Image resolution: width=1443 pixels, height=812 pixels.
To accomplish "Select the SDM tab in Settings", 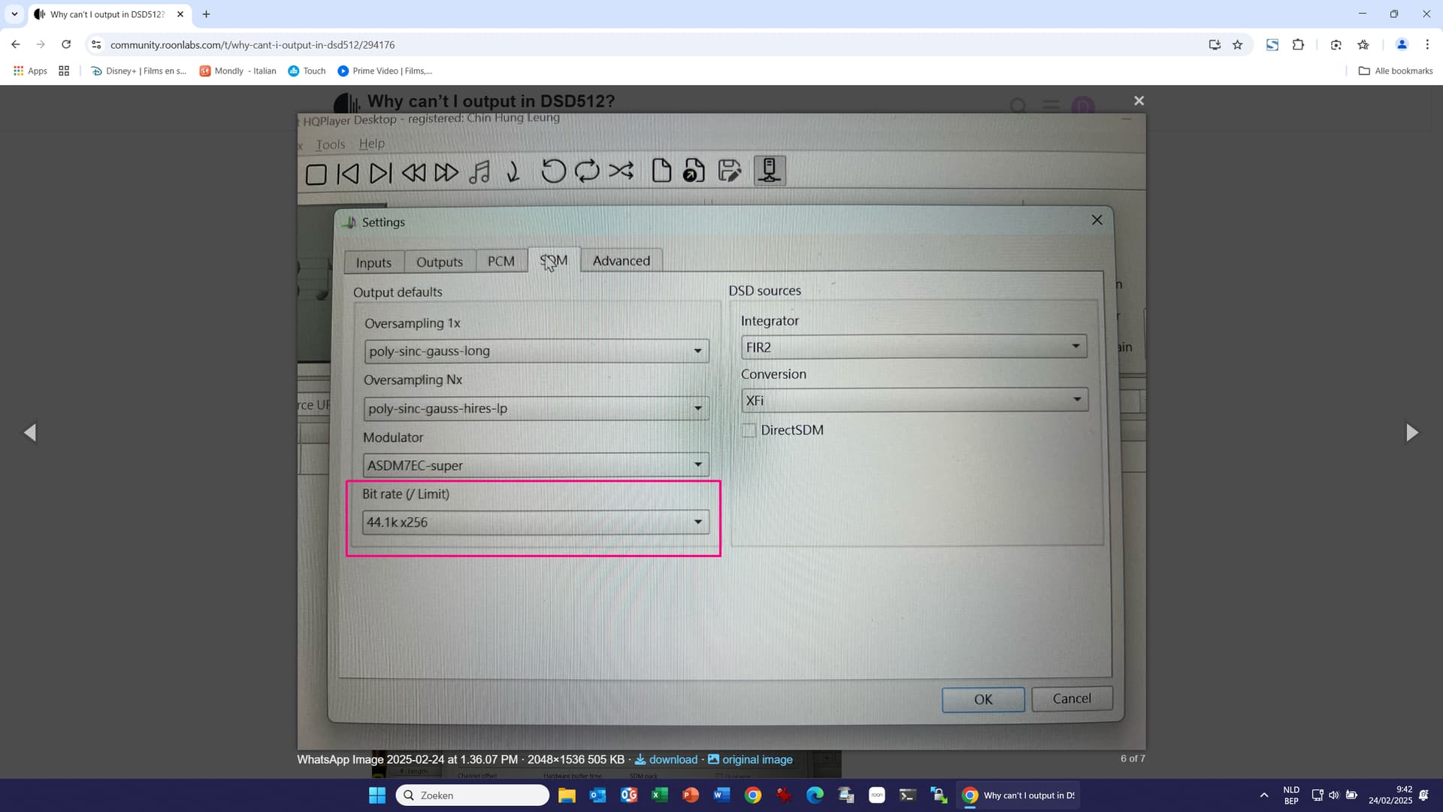I will 554,260.
